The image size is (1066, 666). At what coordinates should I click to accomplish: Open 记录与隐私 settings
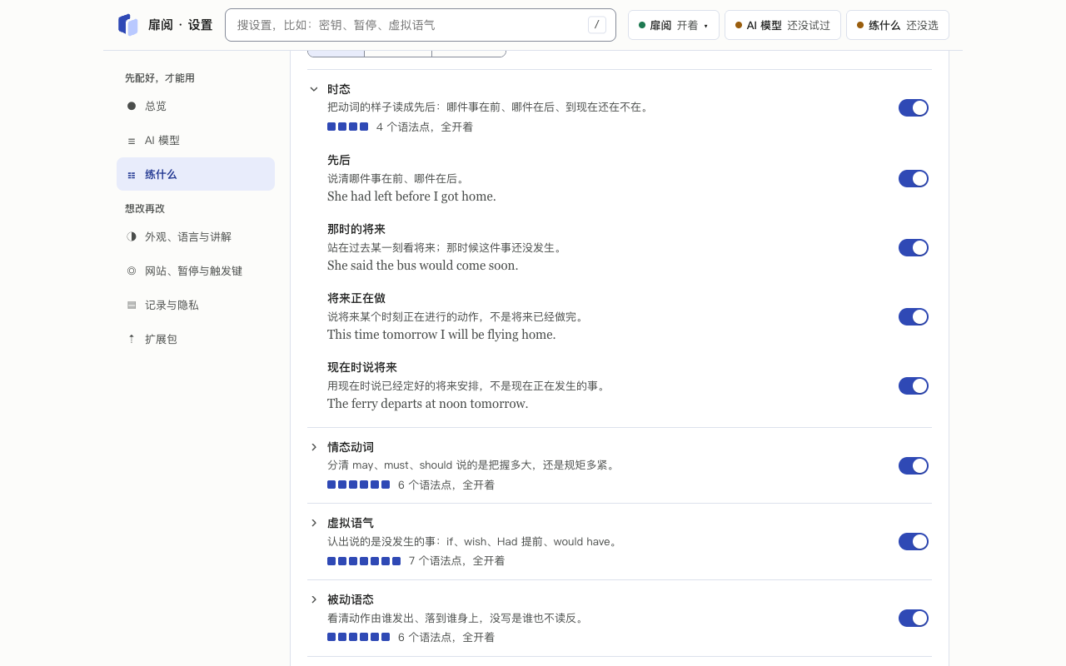196,305
